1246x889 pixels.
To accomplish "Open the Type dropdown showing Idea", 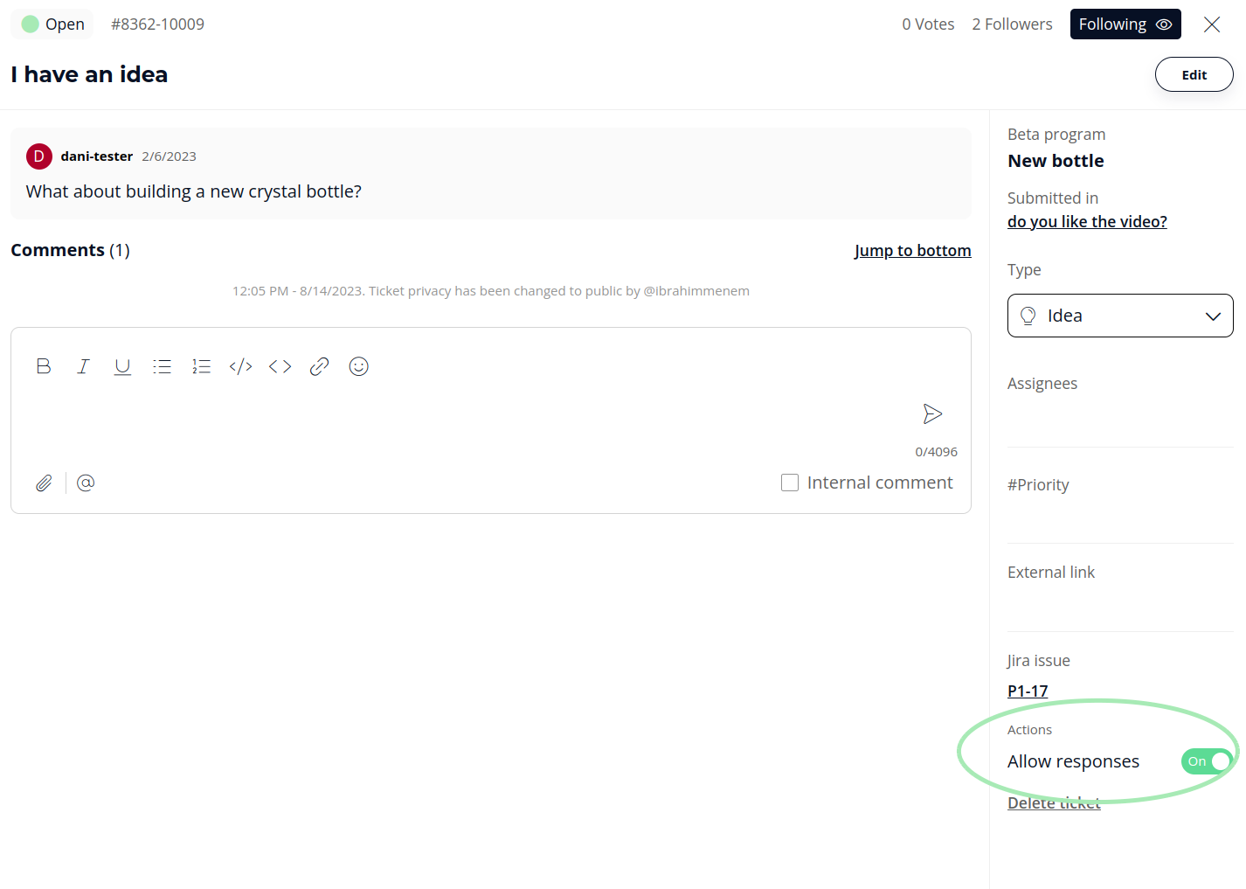I will [x=1119, y=316].
